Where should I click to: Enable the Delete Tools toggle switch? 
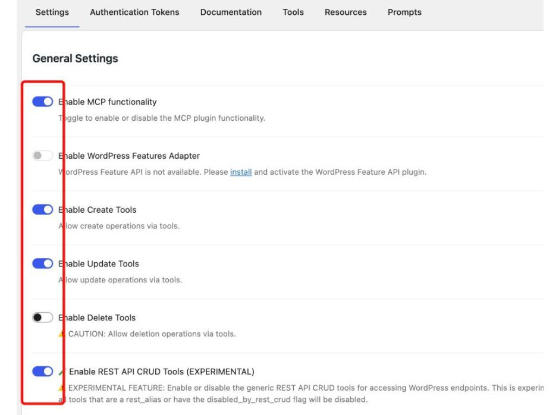[42, 317]
